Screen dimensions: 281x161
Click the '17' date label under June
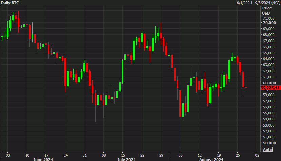tap(46, 155)
